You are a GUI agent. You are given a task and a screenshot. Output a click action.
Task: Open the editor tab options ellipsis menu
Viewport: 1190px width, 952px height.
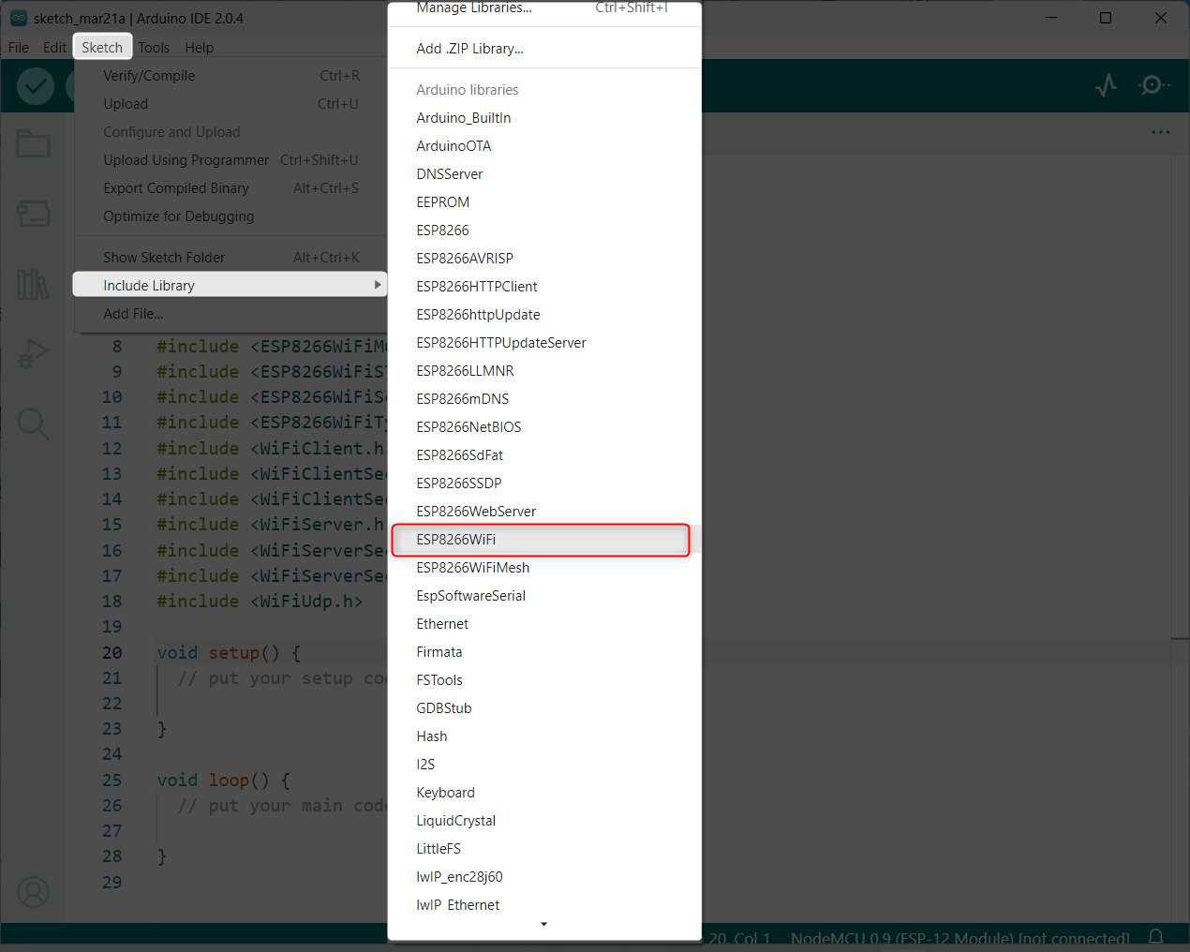click(x=1161, y=132)
